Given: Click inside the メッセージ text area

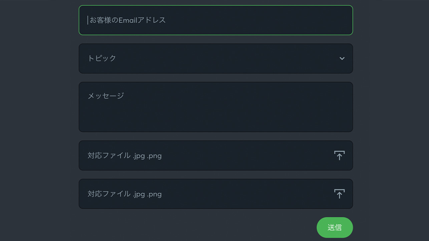Looking at the screenshot, I should (216, 107).
